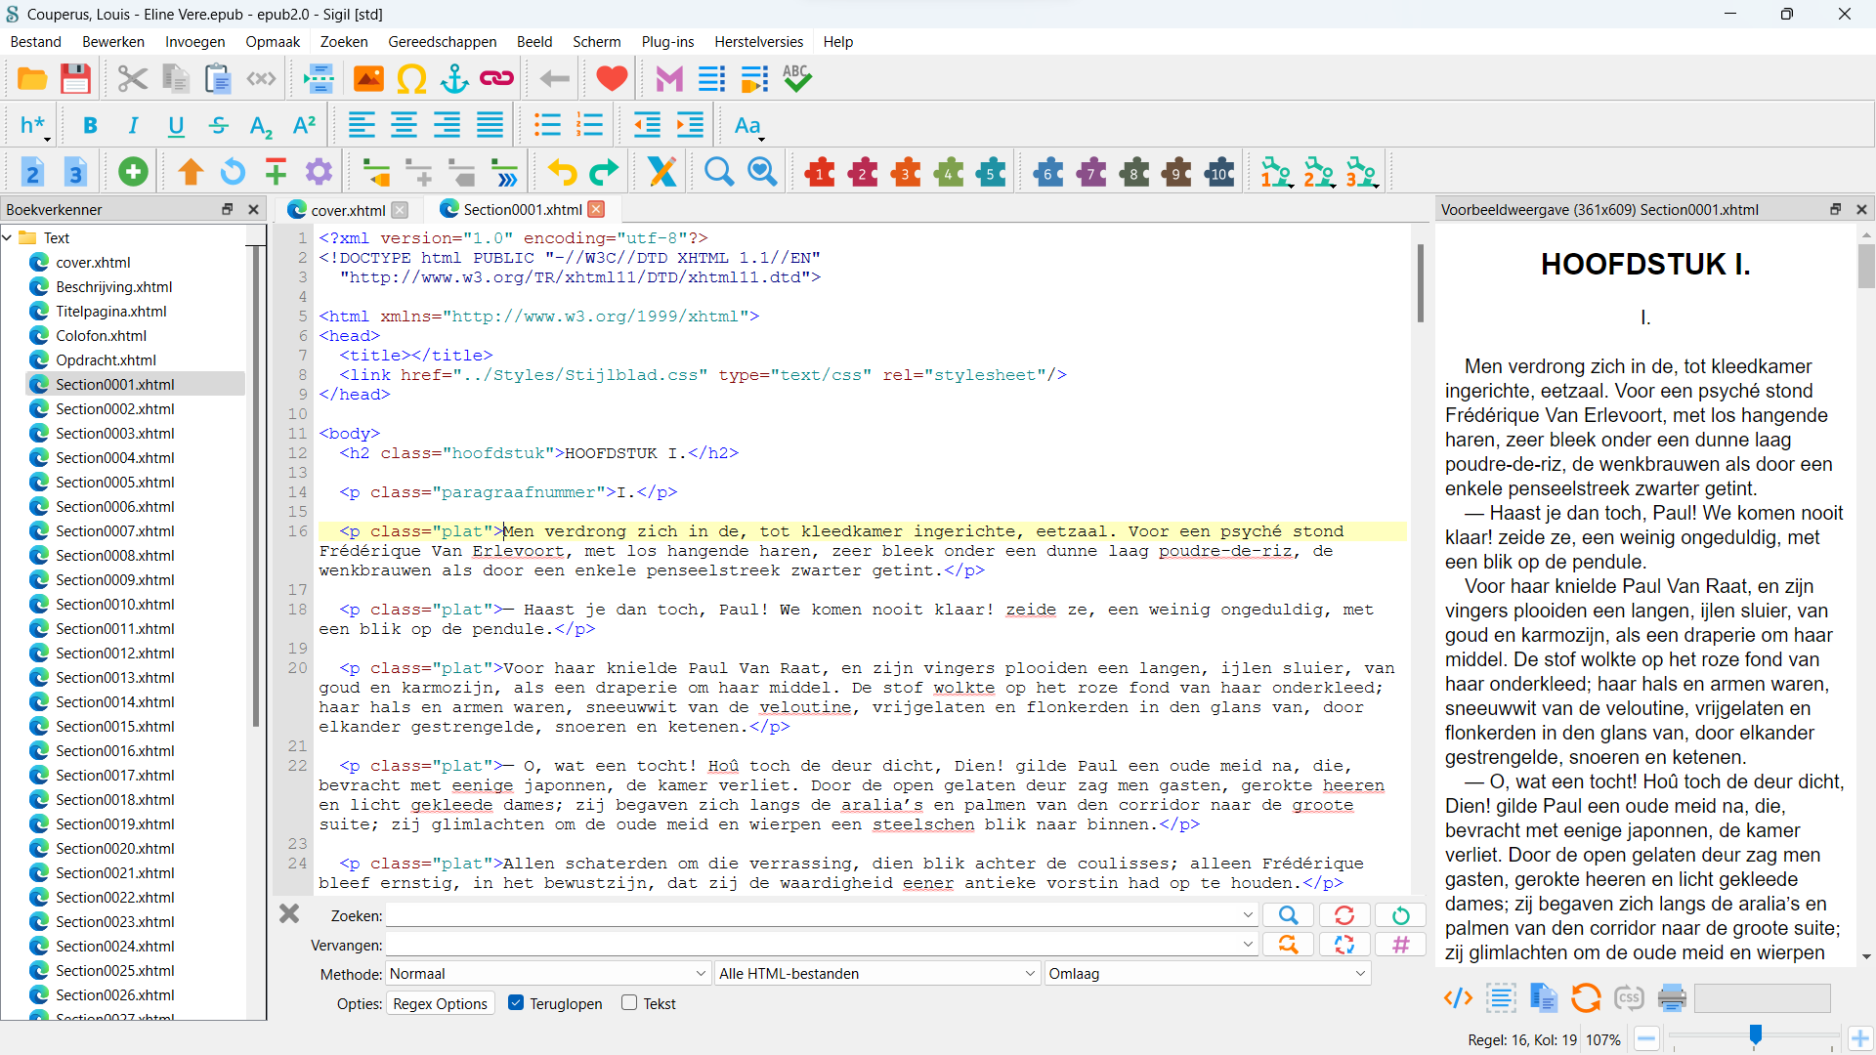Float the Voorbeeldweergave preview panel
Screen dimensions: 1876x1055
click(x=1836, y=209)
